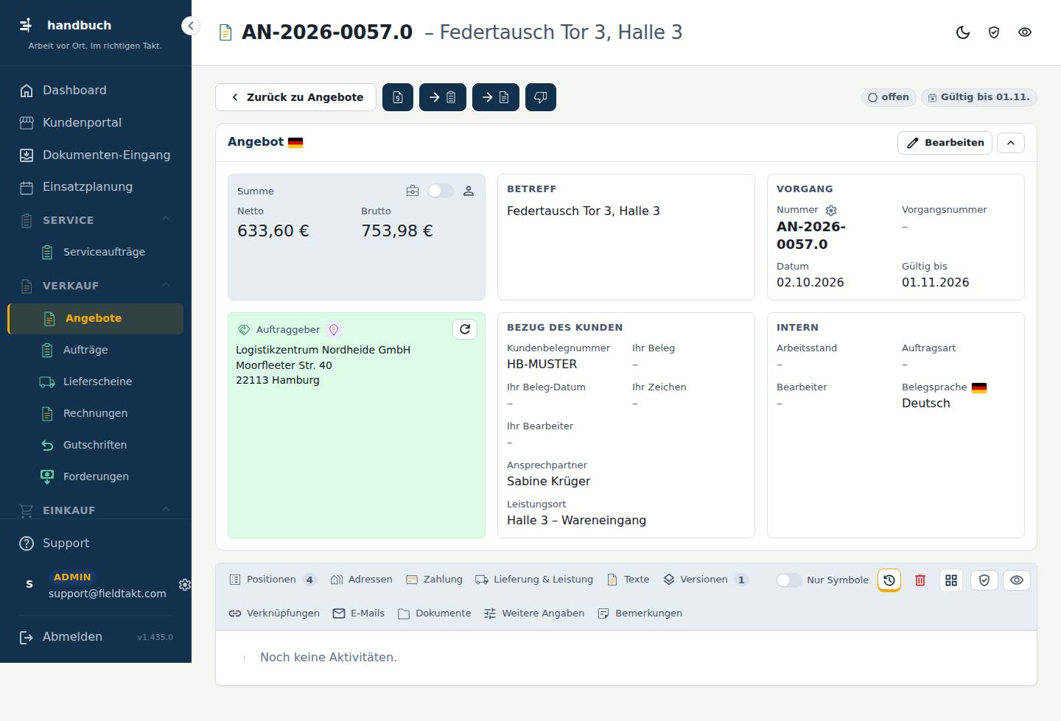Viewport: 1061px width, 721px height.
Task: Open the activity history clock icon
Action: 889,580
